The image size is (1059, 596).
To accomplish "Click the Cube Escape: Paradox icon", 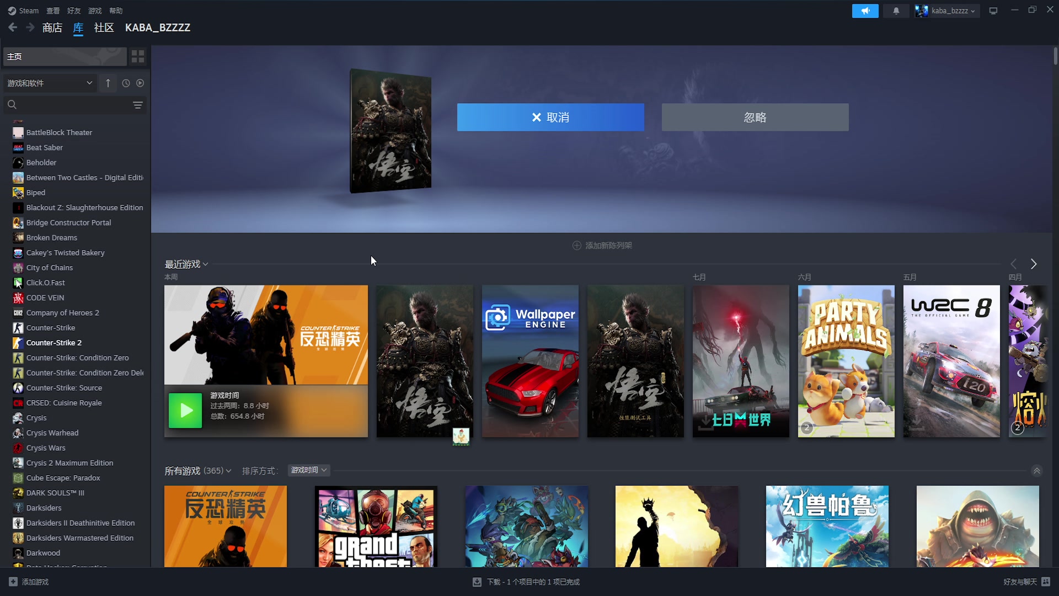I will (18, 478).
